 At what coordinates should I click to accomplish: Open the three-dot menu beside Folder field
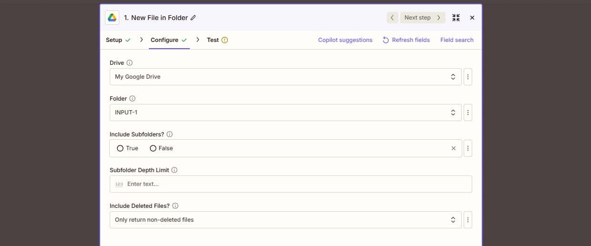point(467,113)
